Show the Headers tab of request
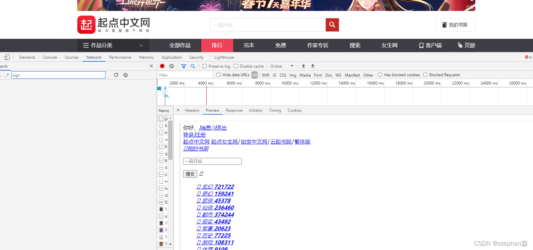 point(192,110)
